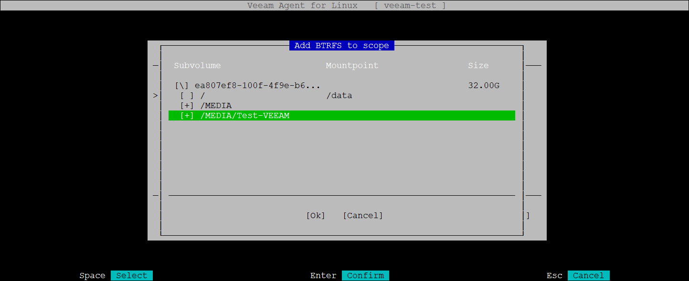Click the Space key label
This screenshot has height=281, width=689.
tap(92, 276)
